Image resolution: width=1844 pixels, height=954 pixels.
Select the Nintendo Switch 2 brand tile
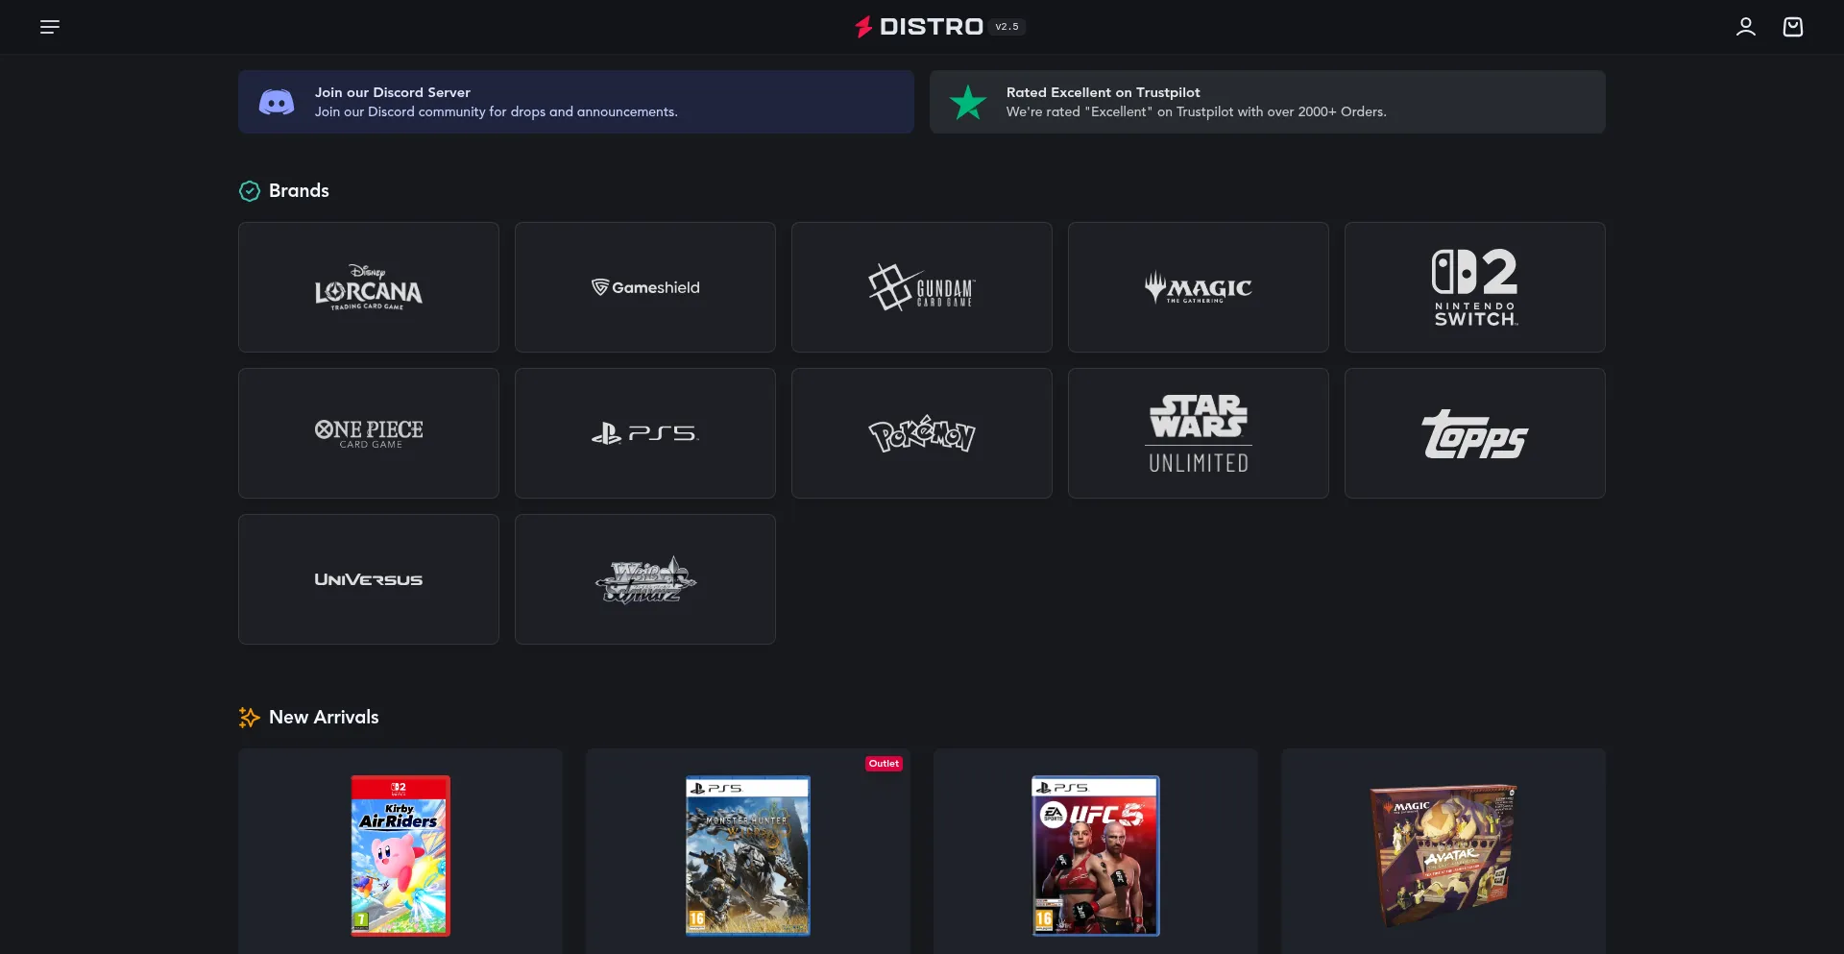click(1474, 287)
